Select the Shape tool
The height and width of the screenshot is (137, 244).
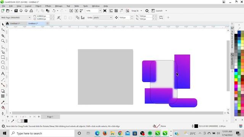coord(3,30)
